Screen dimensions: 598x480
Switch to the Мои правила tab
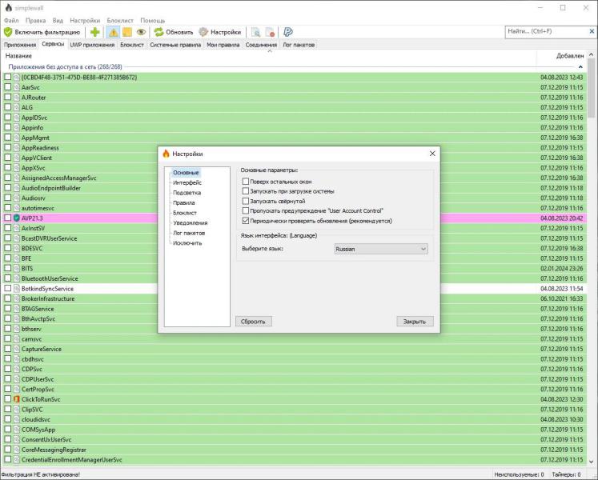(223, 45)
